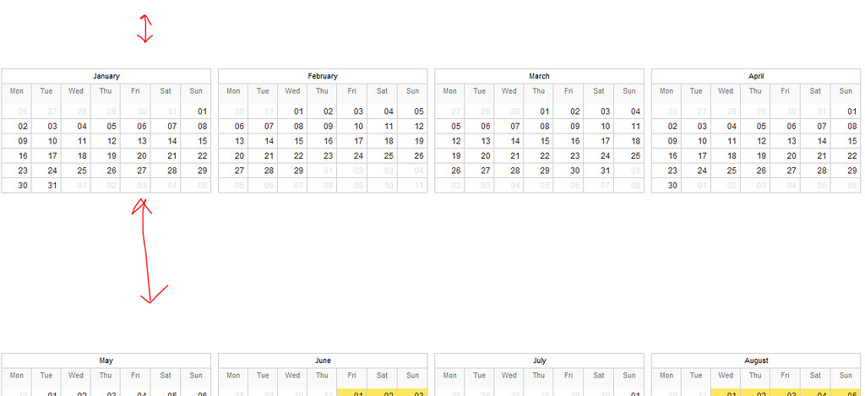Select January 20 date cell
Screen dimensions: 865x396
coord(136,156)
